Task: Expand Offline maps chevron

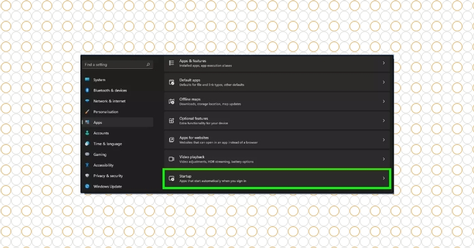Action: [384, 102]
